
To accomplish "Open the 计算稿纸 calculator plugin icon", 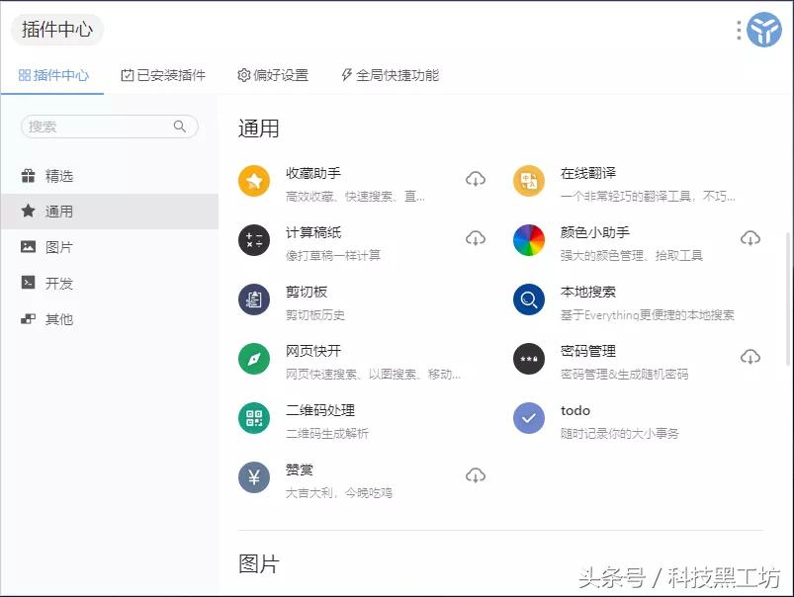I will pyautogui.click(x=254, y=240).
